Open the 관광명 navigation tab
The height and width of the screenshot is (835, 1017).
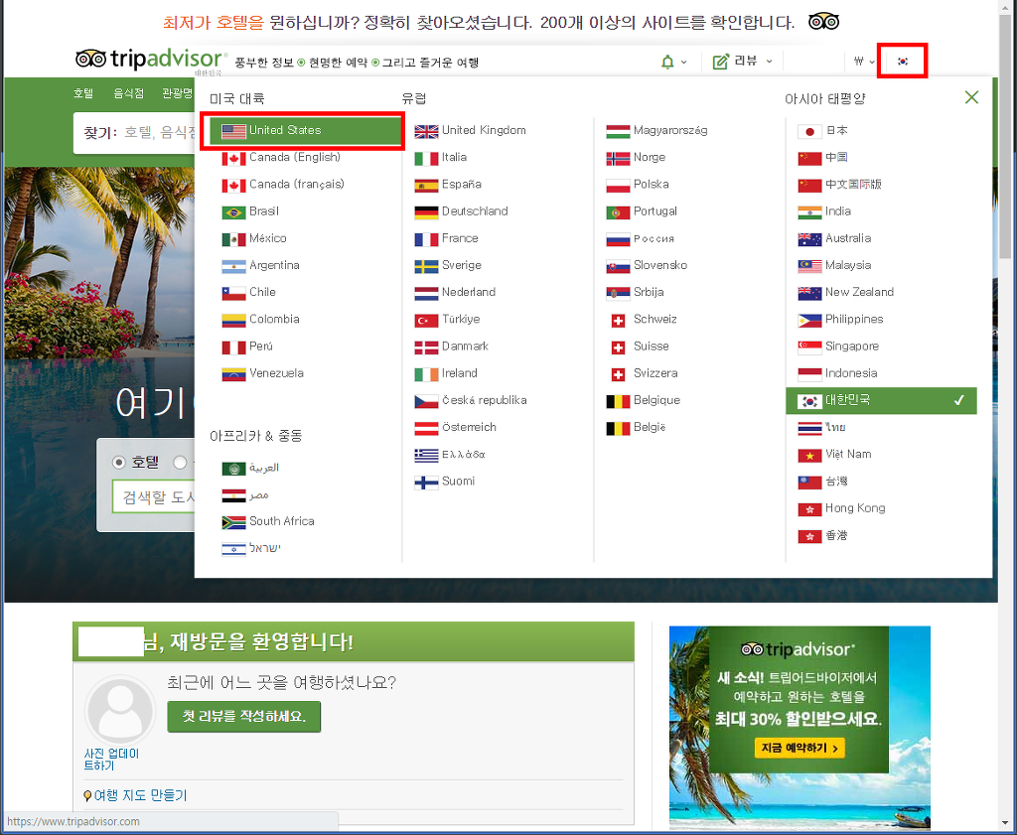click(x=178, y=93)
